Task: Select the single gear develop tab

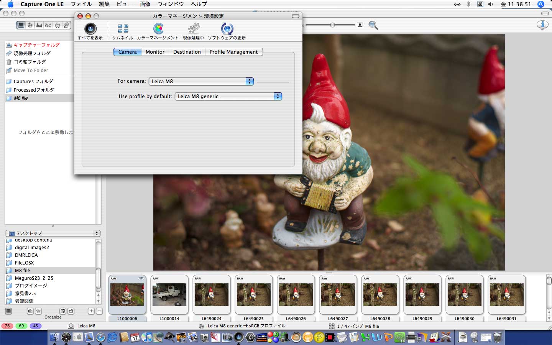Action: 58,25
